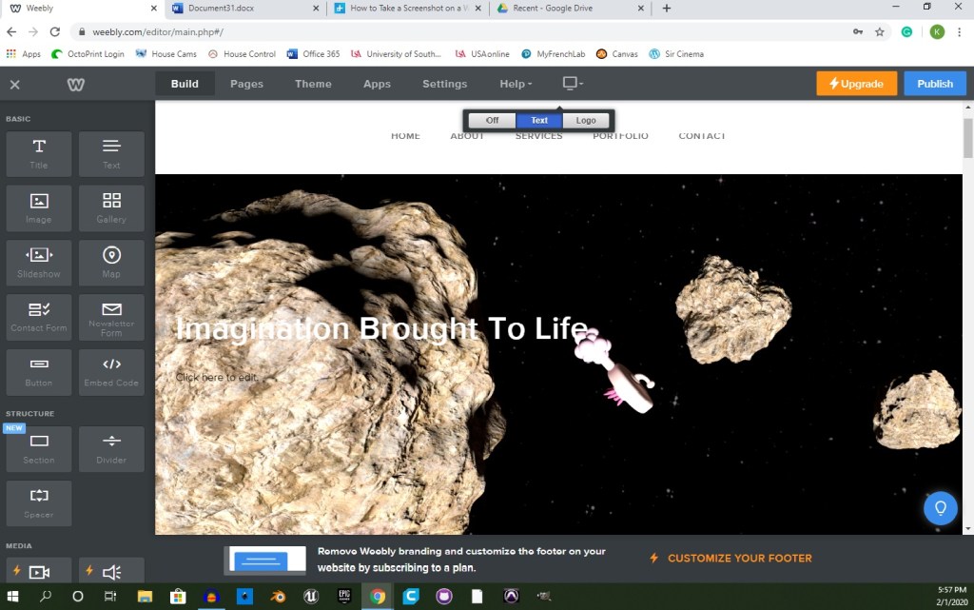This screenshot has height=610, width=974.
Task: Expand the device preview dropdown
Action: point(572,84)
